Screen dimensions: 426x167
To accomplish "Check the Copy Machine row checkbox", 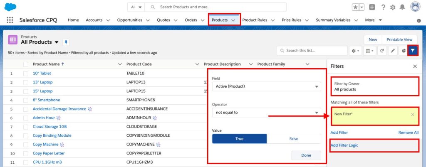I will [26, 145].
